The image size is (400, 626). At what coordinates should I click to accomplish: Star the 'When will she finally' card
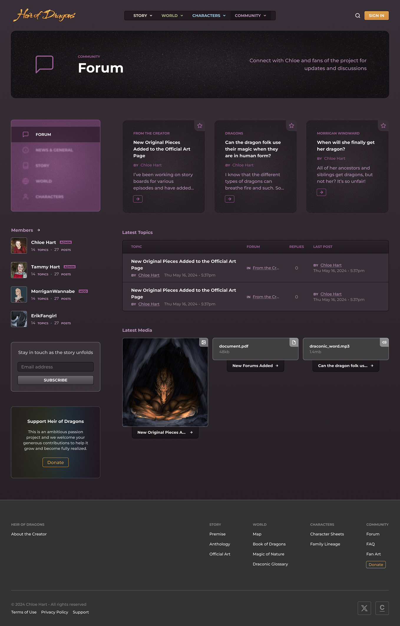click(x=383, y=126)
